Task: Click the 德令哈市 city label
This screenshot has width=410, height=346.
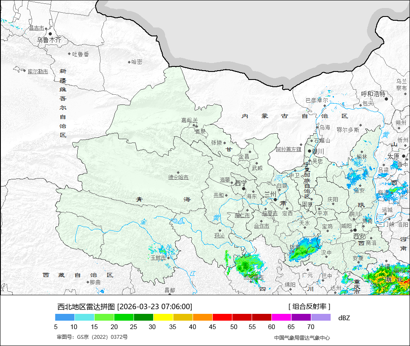Action: (x=178, y=177)
